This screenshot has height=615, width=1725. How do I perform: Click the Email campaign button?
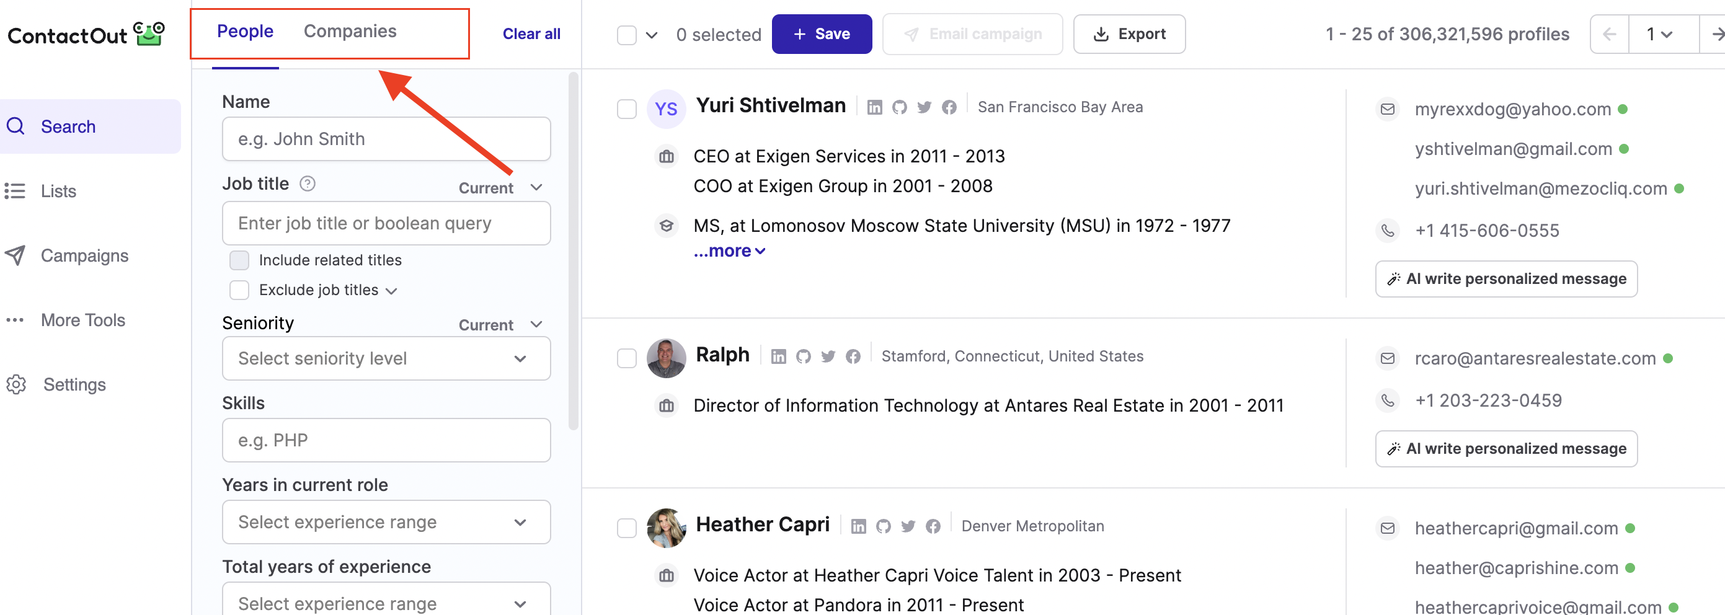tap(972, 34)
